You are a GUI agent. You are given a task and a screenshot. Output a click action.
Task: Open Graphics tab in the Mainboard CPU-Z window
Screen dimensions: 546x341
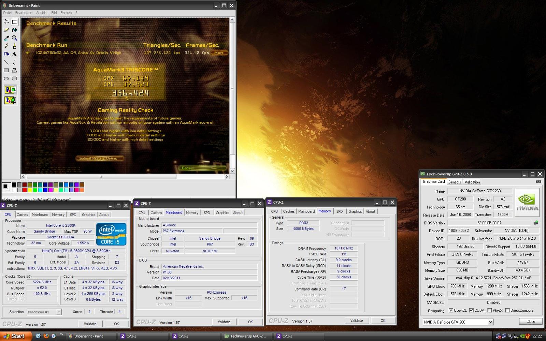point(222,213)
